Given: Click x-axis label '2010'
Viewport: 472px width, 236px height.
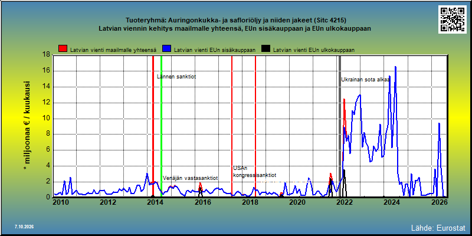Looking at the screenshot, I should (x=61, y=202).
